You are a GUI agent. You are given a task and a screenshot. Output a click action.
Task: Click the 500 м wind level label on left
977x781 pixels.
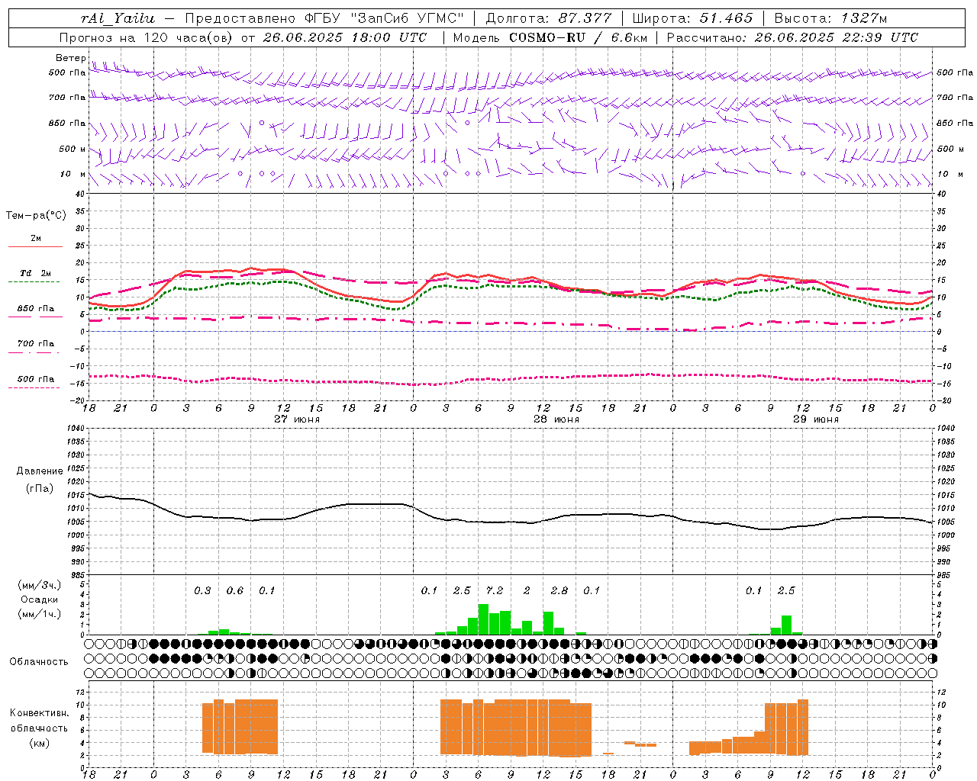pos(73,149)
